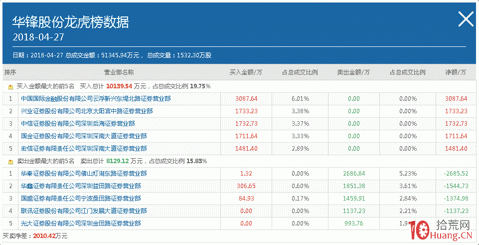Click the buy total 10139.54 value
This screenshot has width=479, height=245.
pyautogui.click(x=119, y=86)
